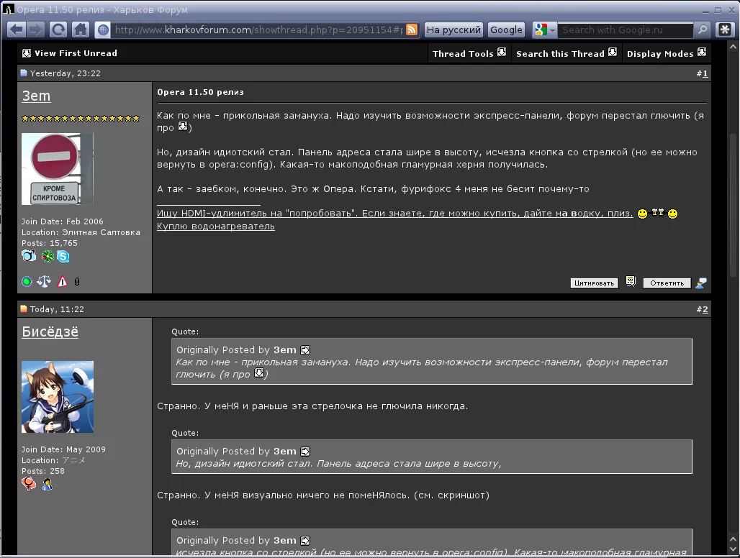Click arrow smiley inside first quote box

(258, 372)
